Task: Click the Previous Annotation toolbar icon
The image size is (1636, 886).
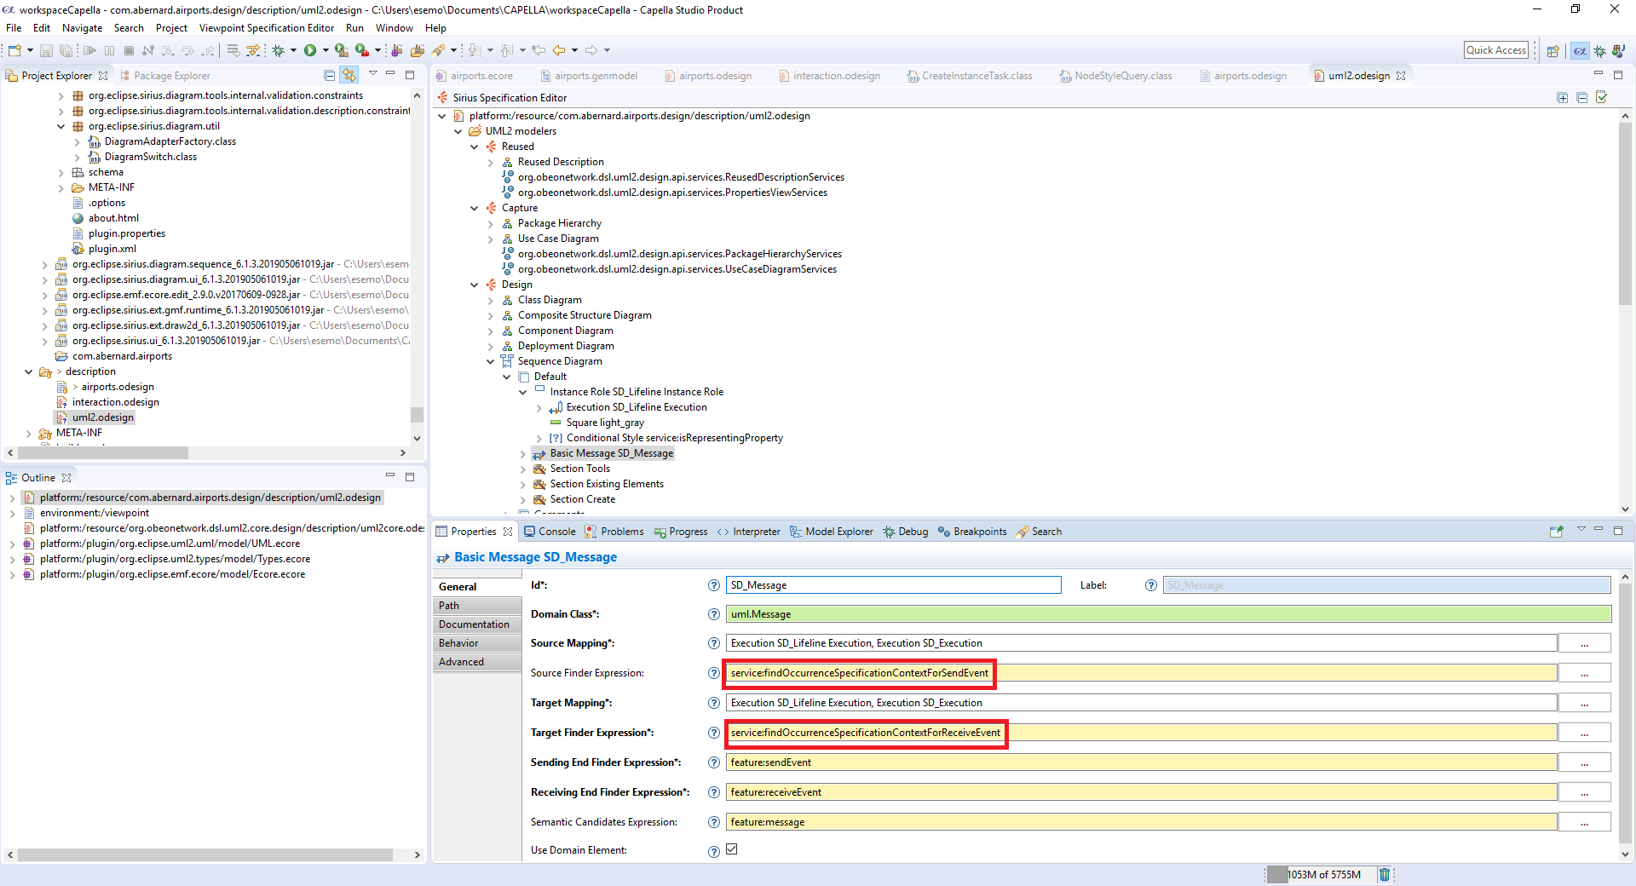Action: click(x=506, y=50)
